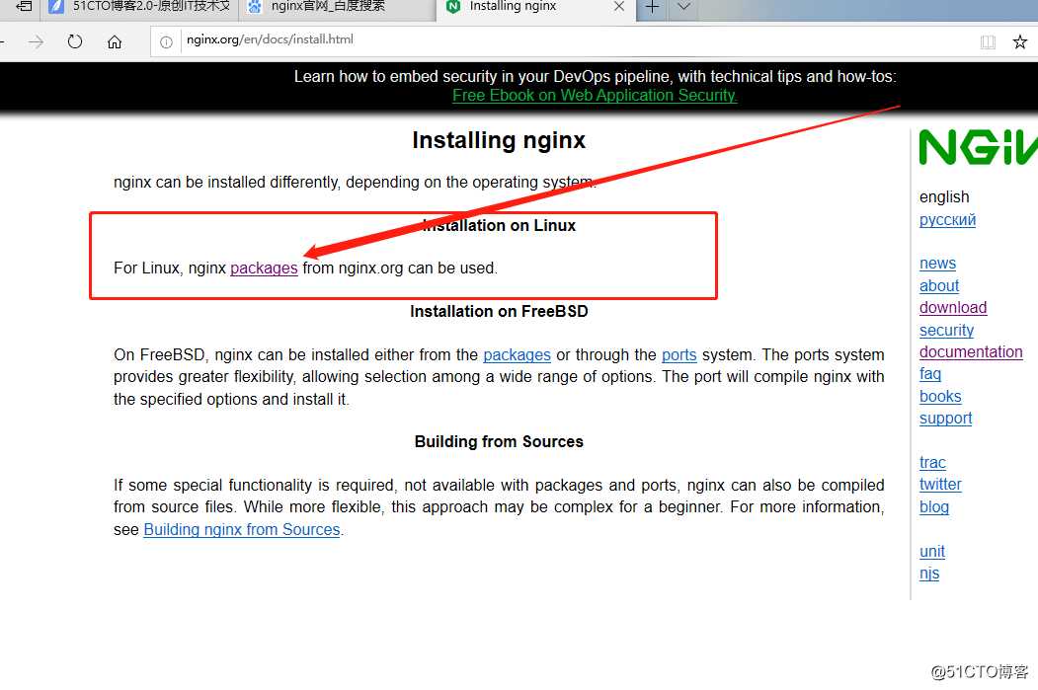Open the about sidebar link
This screenshot has width=1038, height=690.
point(938,286)
